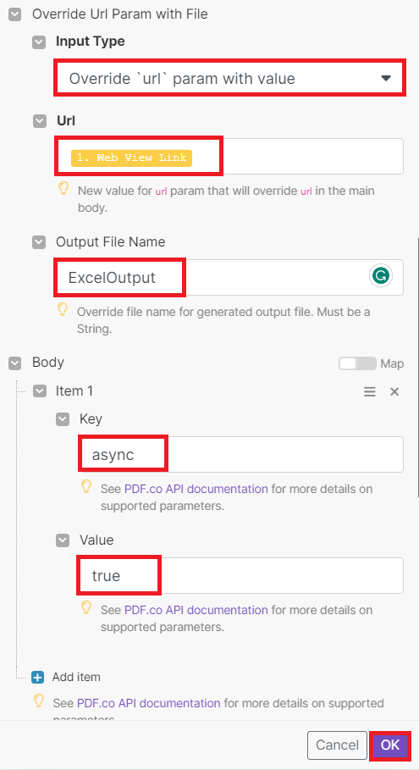This screenshot has height=770, width=419.
Task: Confirm settings with the OK button
Action: click(x=390, y=745)
